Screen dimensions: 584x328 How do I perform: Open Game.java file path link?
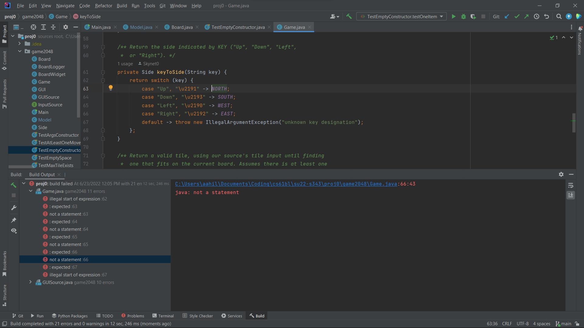click(x=286, y=184)
